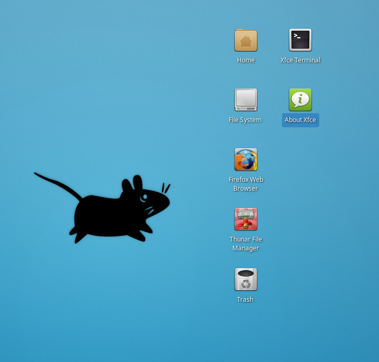The height and width of the screenshot is (362, 379).
Task: Click the "Thunar File Manager" label
Action: (x=245, y=244)
